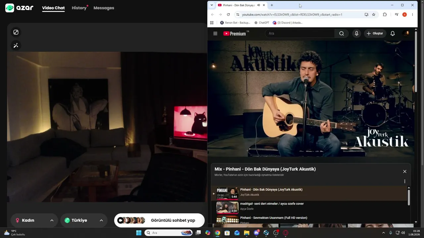The width and height of the screenshot is (424, 238).
Task: Open Xenon Bot bookmark
Action: [235, 23]
